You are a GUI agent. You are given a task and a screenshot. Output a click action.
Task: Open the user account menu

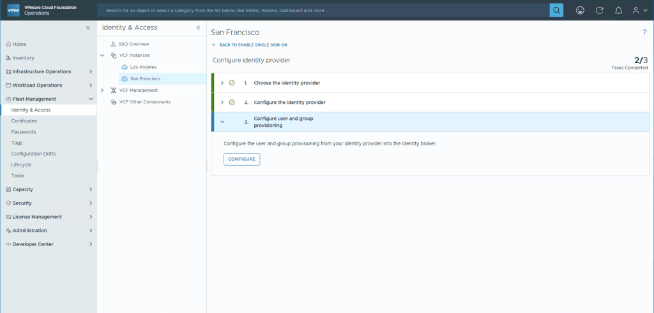(x=639, y=10)
